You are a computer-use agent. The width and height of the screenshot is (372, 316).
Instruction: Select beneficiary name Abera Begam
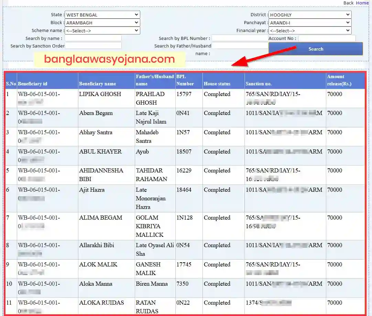[x=96, y=113]
